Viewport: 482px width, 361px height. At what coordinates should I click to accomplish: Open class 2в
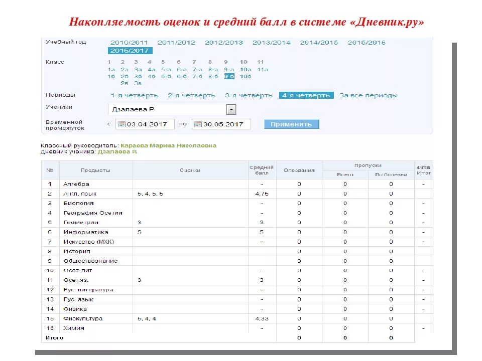point(124,83)
